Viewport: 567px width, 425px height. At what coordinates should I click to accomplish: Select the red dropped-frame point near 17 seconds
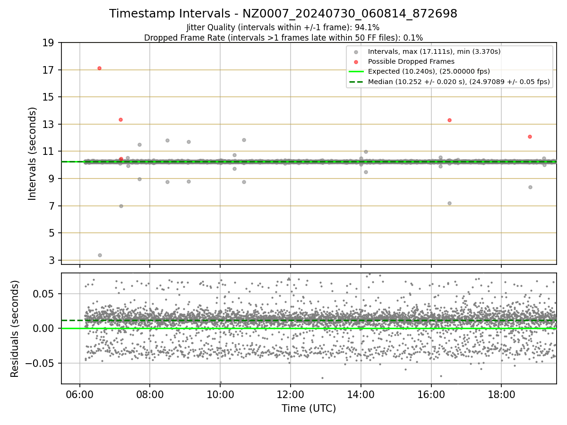[x=99, y=68]
